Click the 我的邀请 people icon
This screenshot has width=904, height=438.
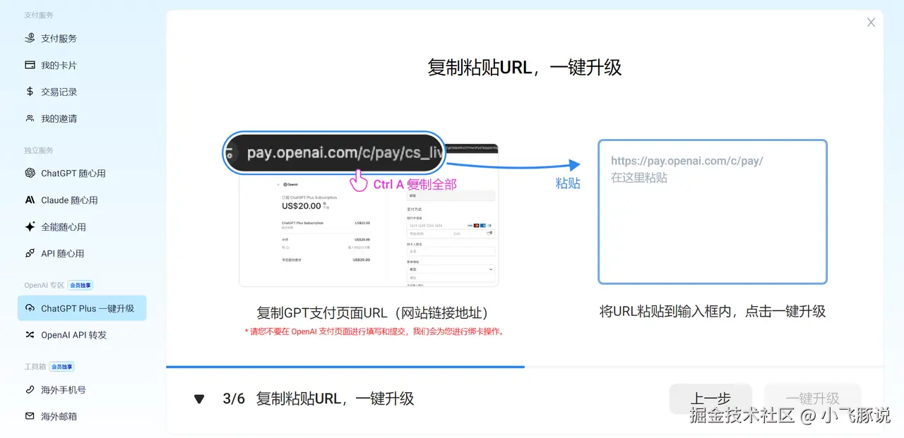pos(30,118)
